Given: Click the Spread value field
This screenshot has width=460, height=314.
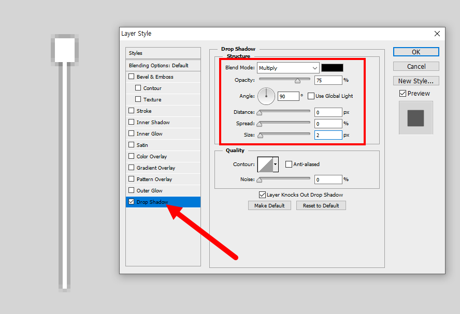Looking at the screenshot, I should click(x=328, y=124).
